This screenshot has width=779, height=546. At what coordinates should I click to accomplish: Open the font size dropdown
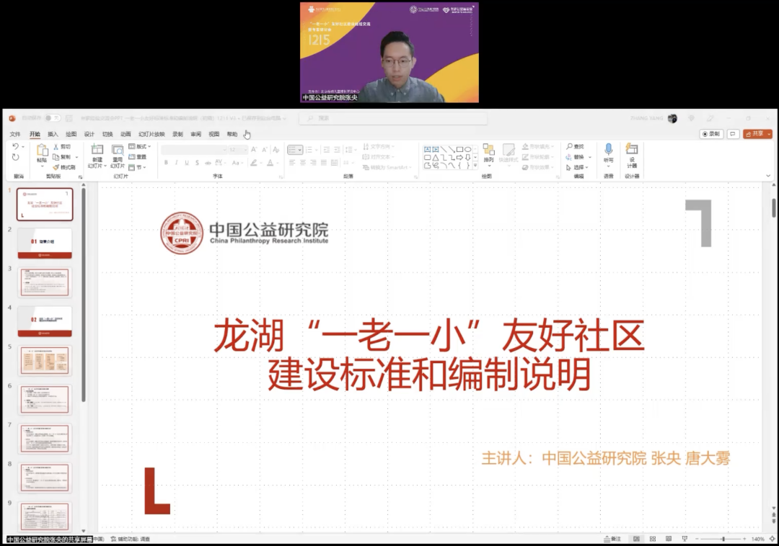[x=245, y=149]
